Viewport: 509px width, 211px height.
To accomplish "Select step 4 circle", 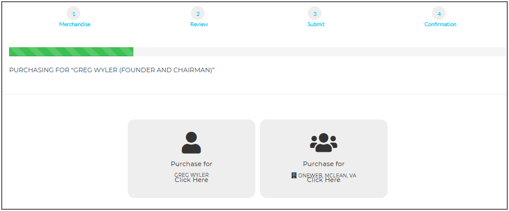I will click(x=439, y=14).
